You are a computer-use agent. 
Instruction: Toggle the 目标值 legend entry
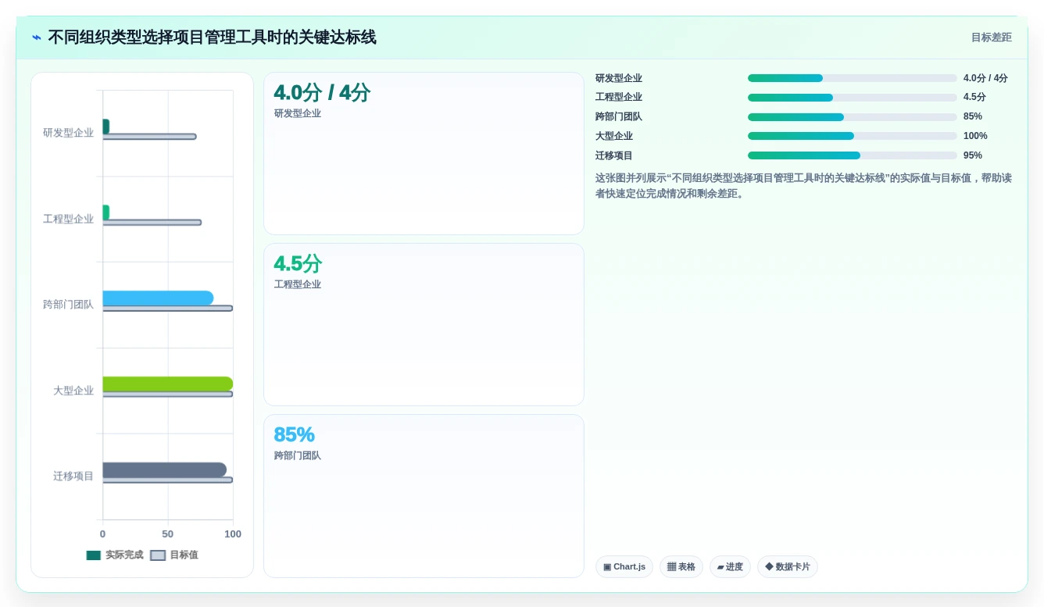[x=174, y=555]
